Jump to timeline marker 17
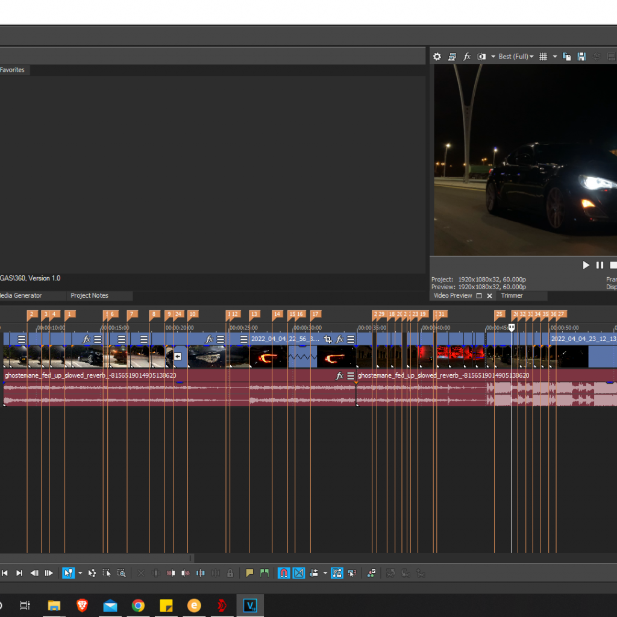Screen dimensions: 617x617 316,314
